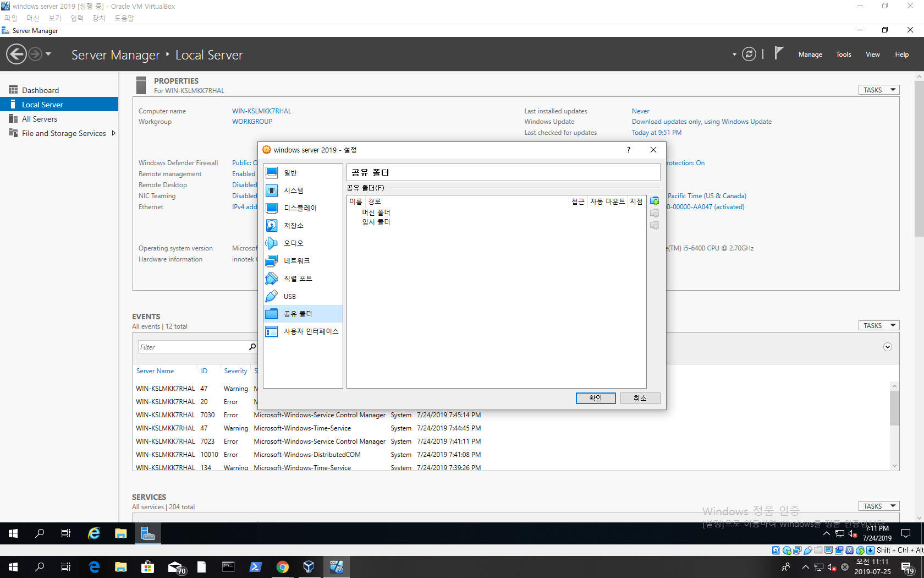924x578 pixels.
Task: Open Chrome from the host taskbar
Action: [x=283, y=567]
